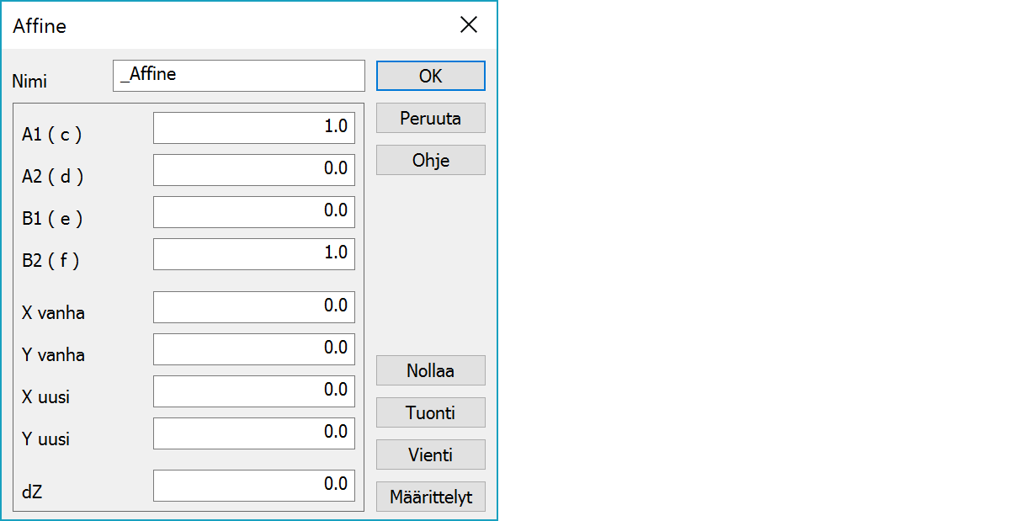
Task: Click the X uusi value box
Action: [x=253, y=391]
